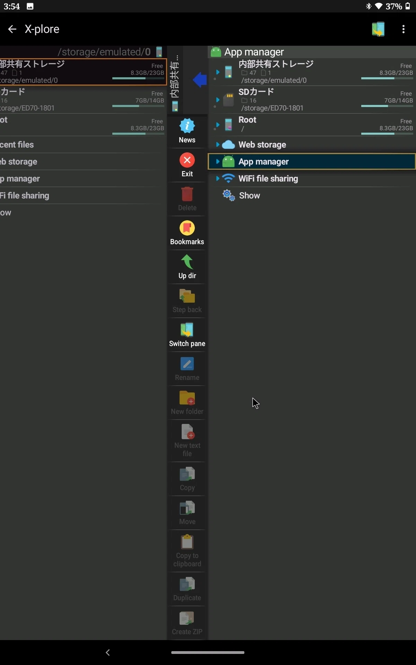Tap Switch pane in the middle toolbar
The width and height of the screenshot is (416, 665).
(x=187, y=335)
